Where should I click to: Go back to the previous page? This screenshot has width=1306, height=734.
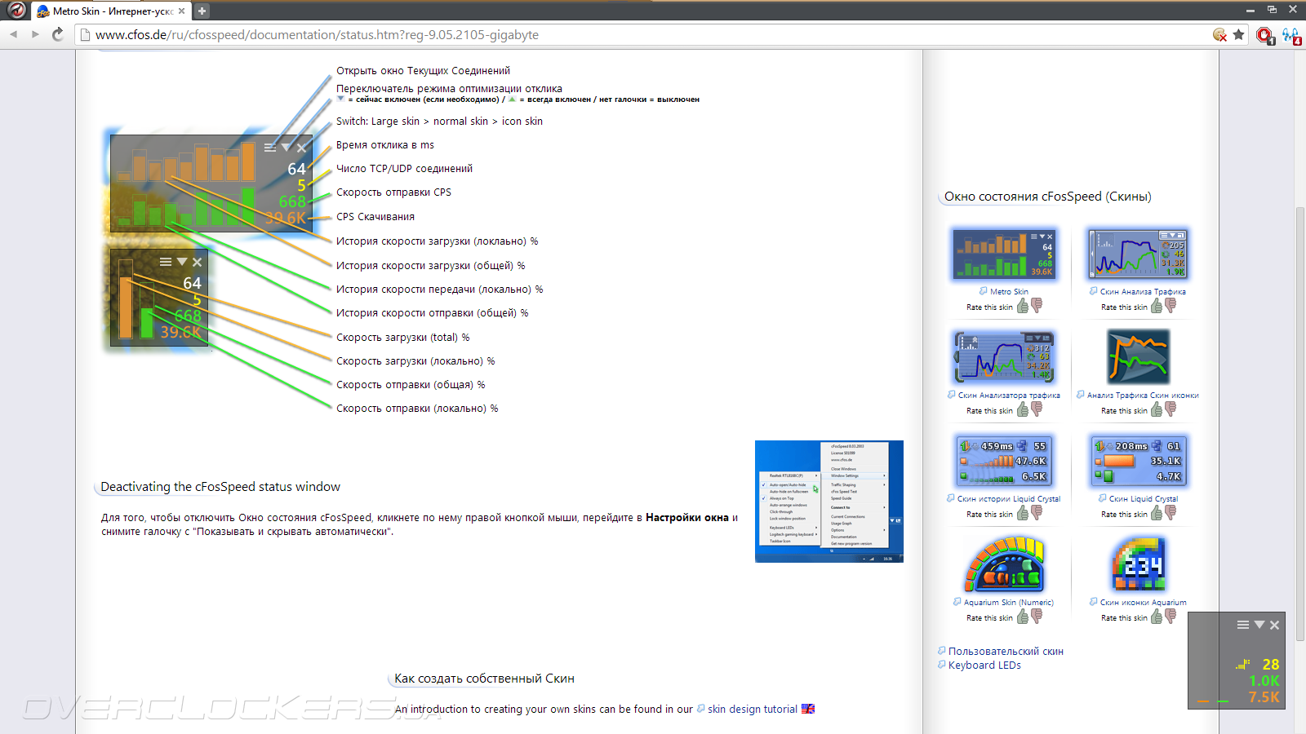14,34
